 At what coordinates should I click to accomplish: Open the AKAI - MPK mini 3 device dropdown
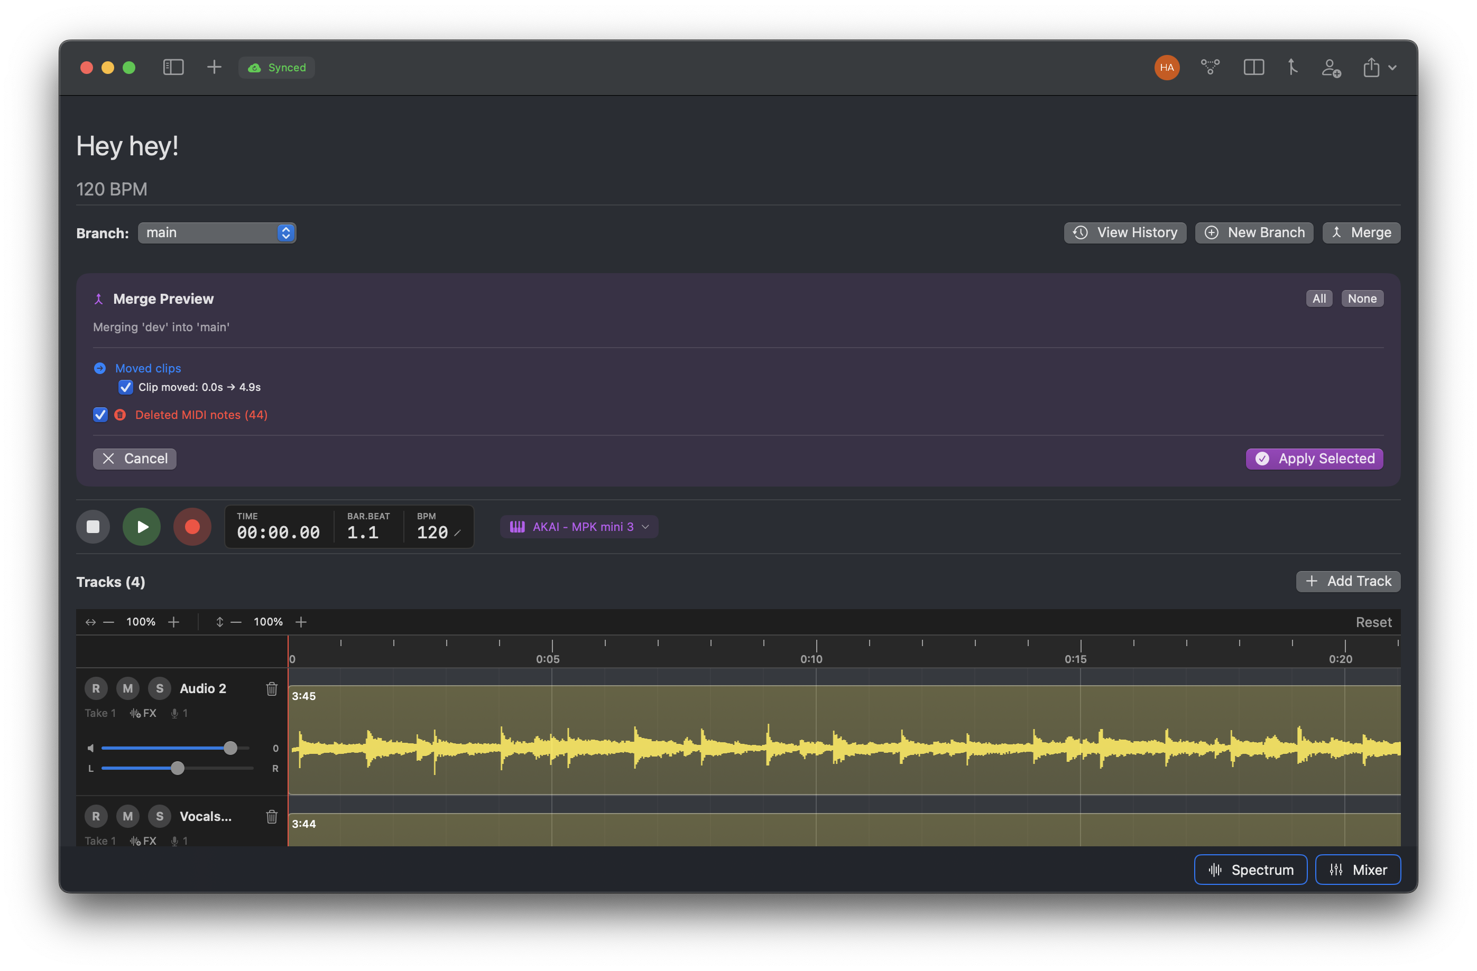click(578, 526)
